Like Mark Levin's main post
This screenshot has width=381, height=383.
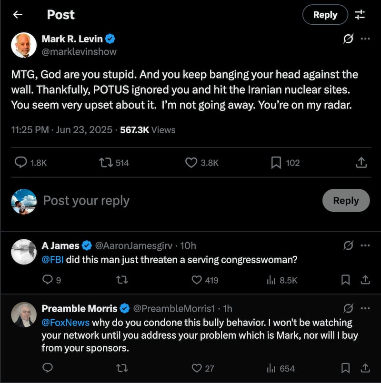[191, 163]
